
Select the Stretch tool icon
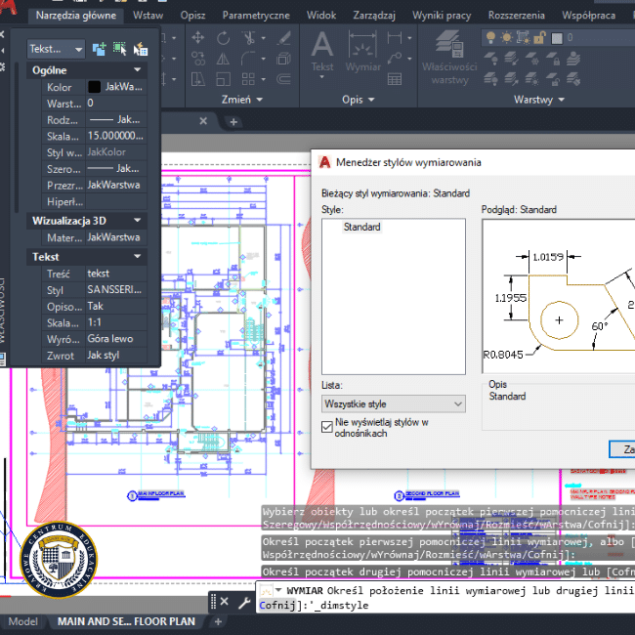(197, 79)
